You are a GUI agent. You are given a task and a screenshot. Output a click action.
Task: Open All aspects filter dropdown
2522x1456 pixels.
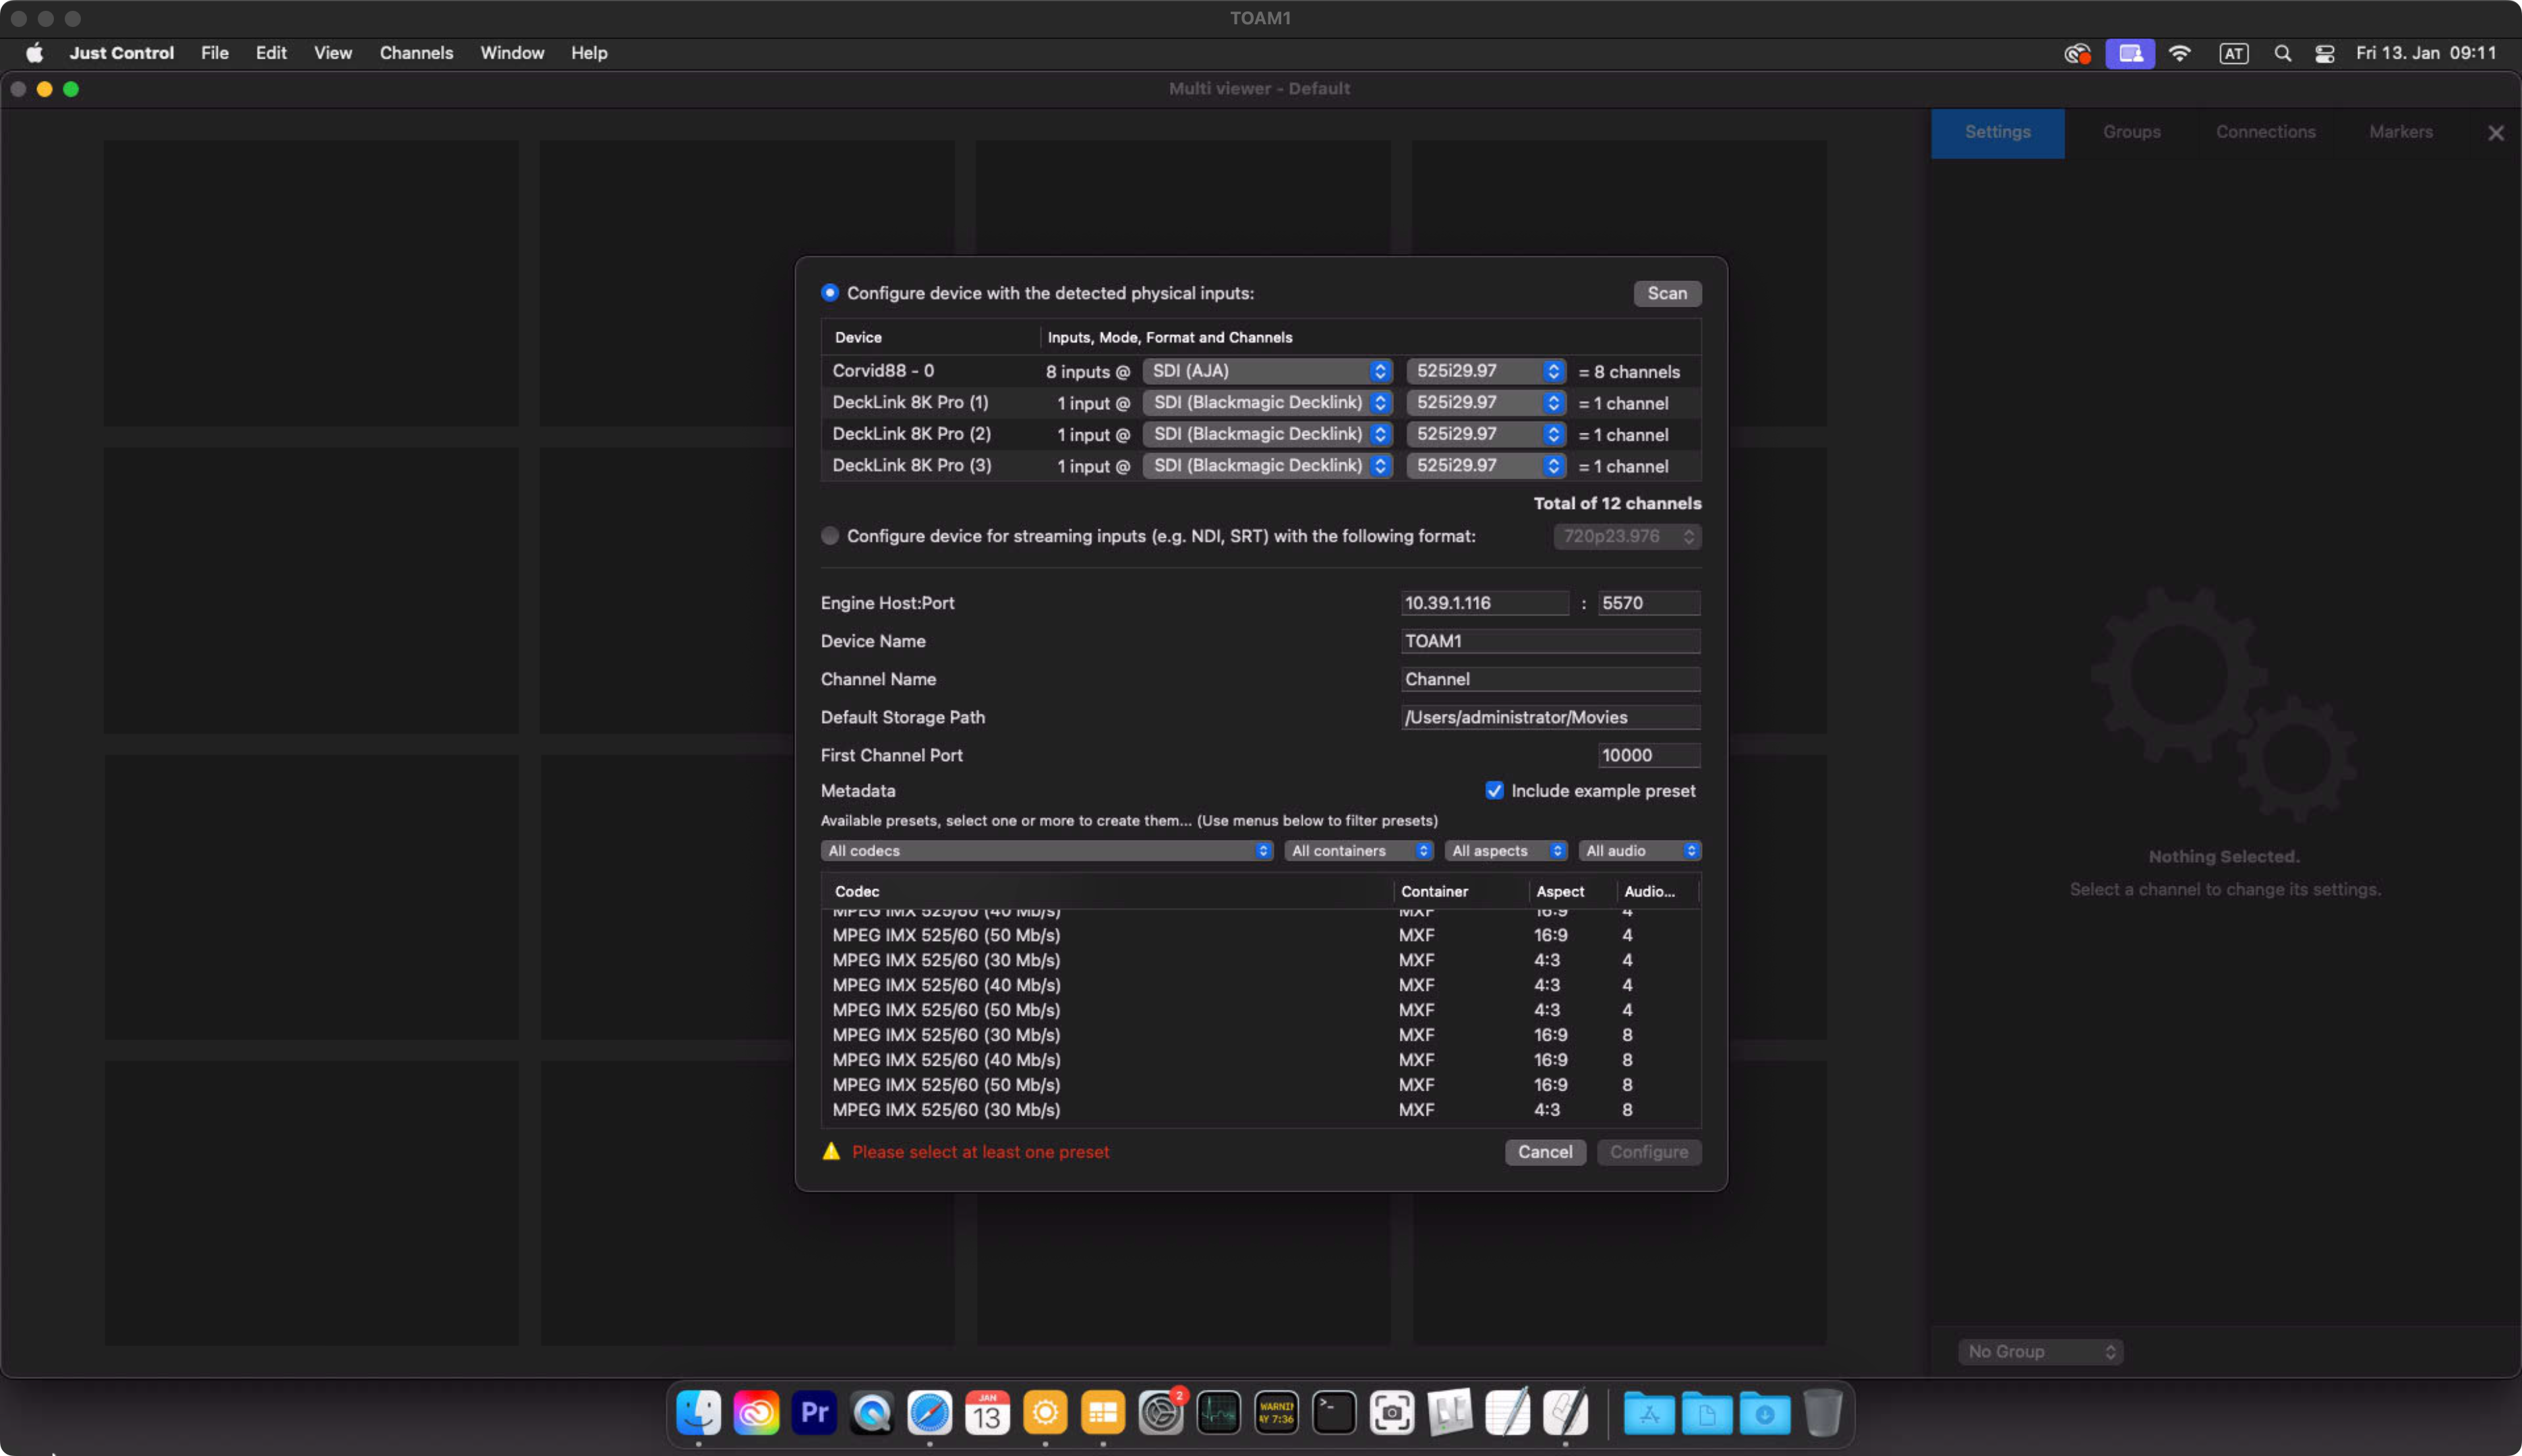1506,851
